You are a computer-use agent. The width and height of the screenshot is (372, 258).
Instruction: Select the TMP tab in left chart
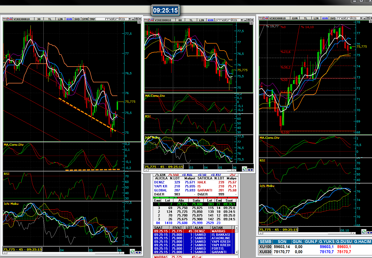pos(92,19)
